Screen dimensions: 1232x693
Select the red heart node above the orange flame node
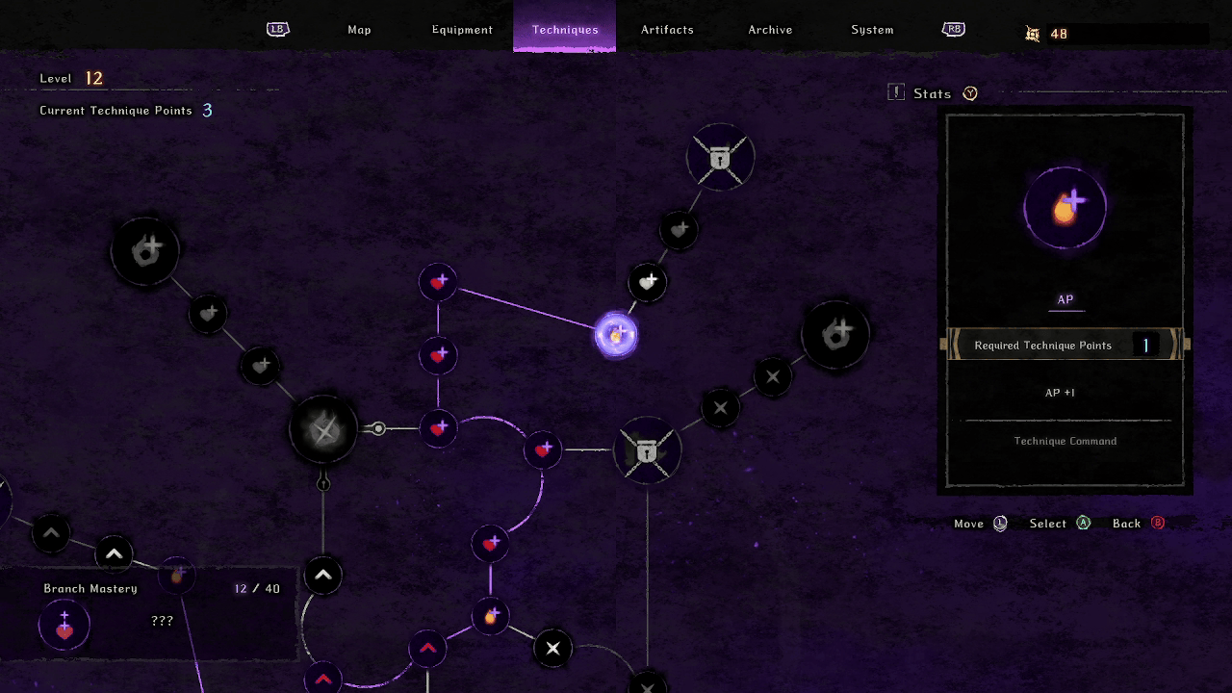490,543
